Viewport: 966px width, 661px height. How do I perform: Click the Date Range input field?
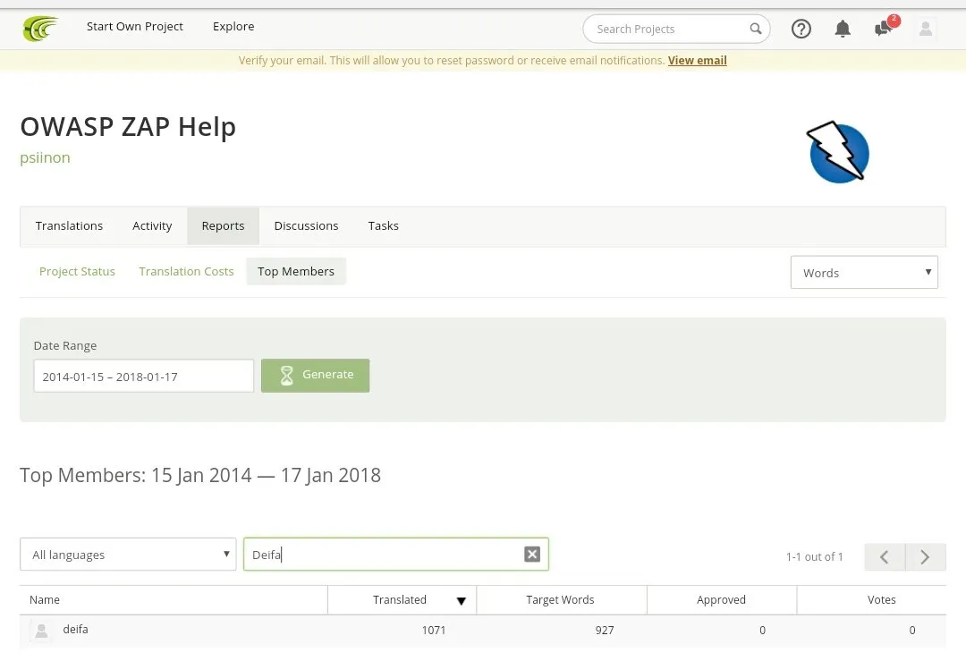[143, 376]
